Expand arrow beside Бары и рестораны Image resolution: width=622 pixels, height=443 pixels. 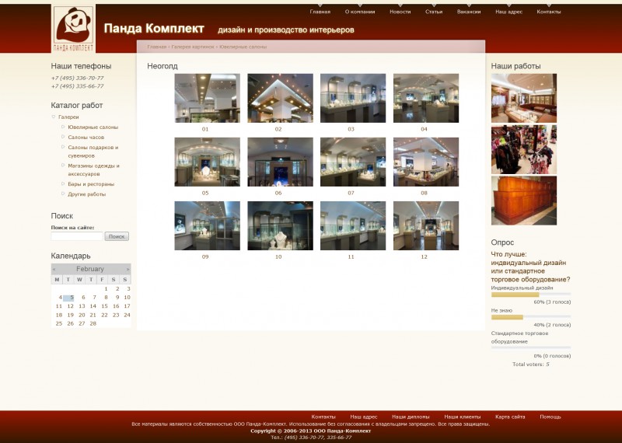pos(63,183)
